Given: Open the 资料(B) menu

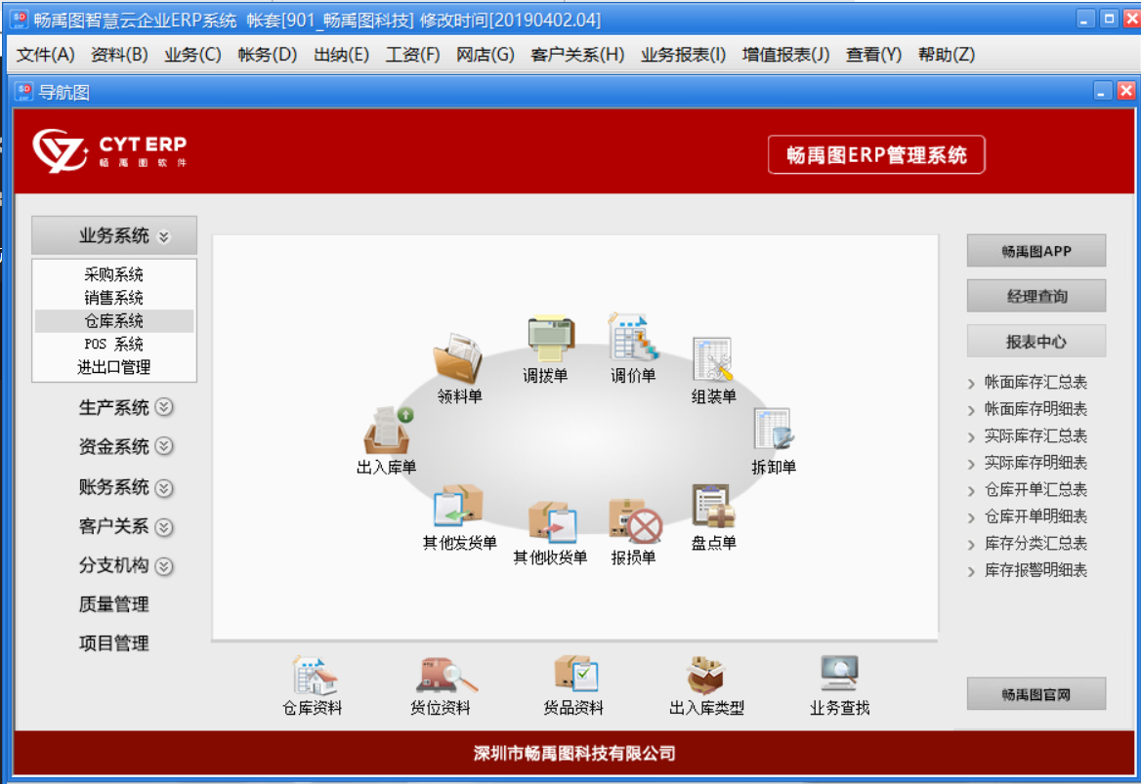Looking at the screenshot, I should click(119, 55).
